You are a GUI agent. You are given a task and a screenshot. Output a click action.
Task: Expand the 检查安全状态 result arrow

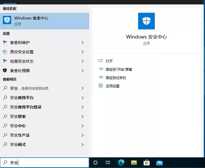pos(82,61)
